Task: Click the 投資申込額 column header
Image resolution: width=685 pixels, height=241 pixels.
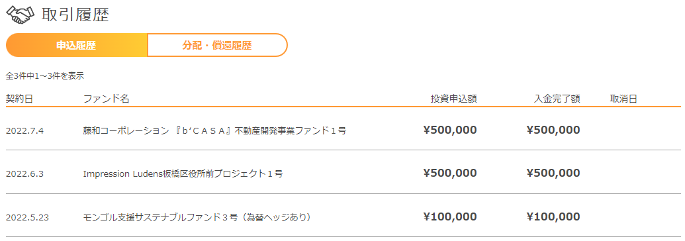Action: [453, 99]
